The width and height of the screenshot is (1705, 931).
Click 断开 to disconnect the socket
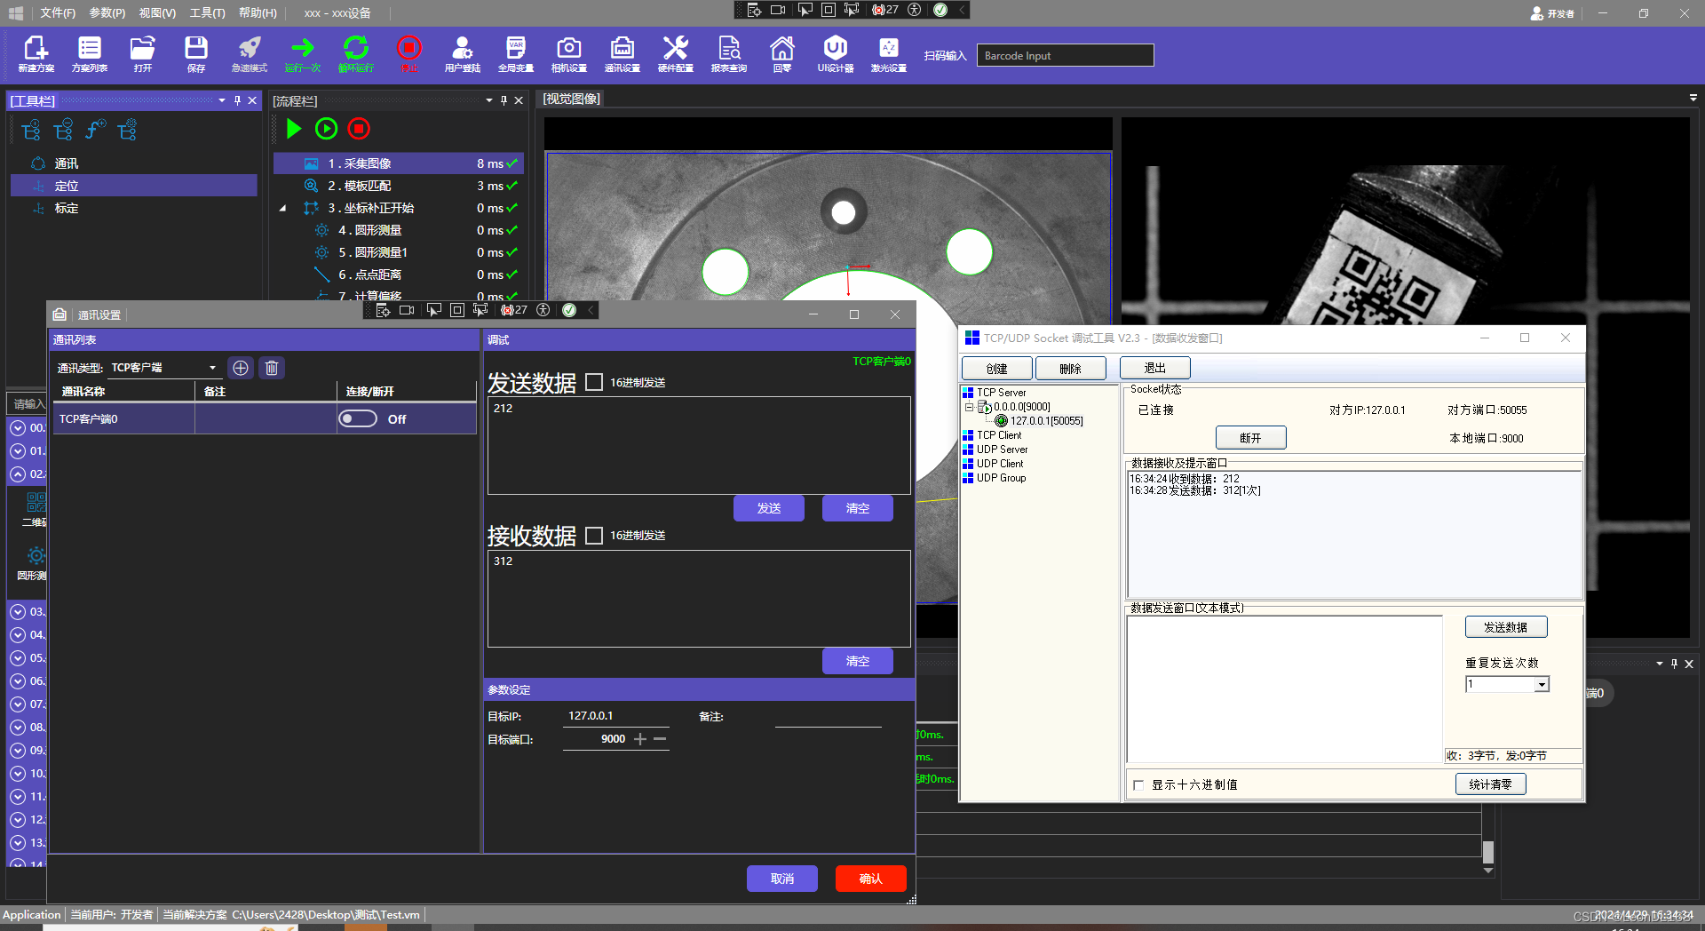(1250, 437)
